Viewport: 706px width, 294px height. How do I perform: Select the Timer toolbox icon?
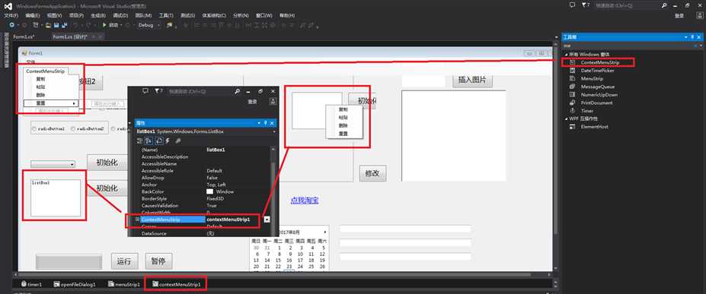point(572,111)
